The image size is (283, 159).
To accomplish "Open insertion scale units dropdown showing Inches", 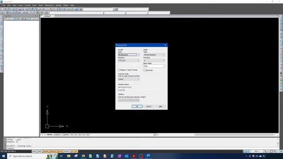I will point(129,79).
